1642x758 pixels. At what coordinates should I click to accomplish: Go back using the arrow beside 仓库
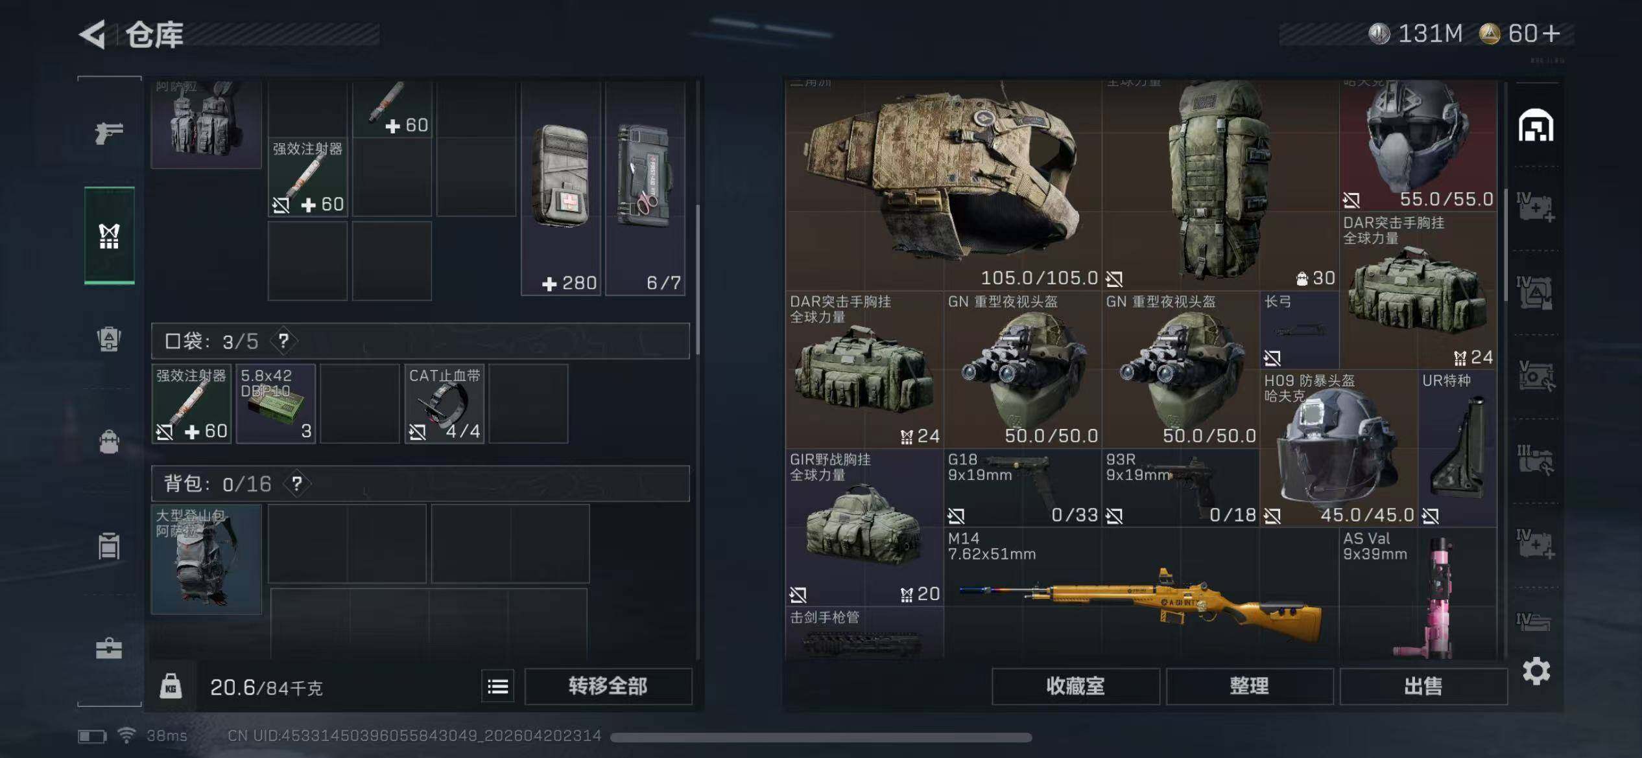point(92,34)
